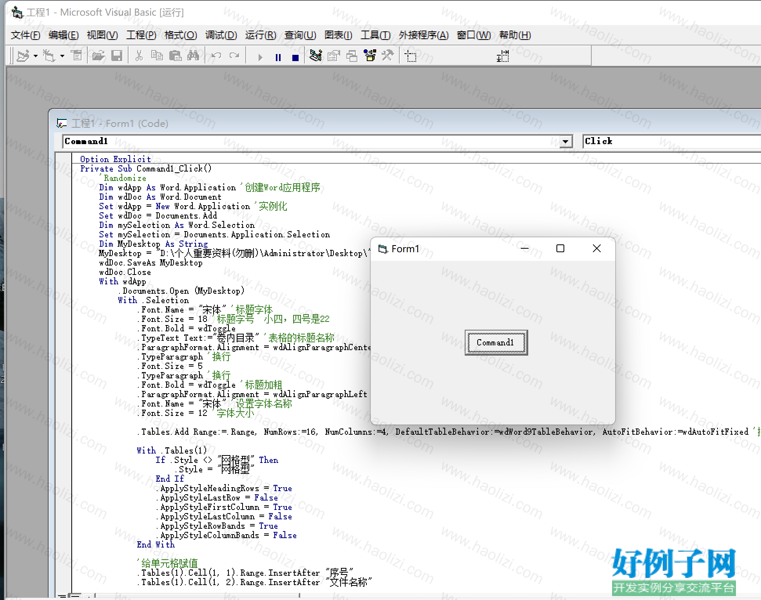Open the 帮助(H) menu
Image resolution: width=761 pixels, height=600 pixels.
pos(515,35)
